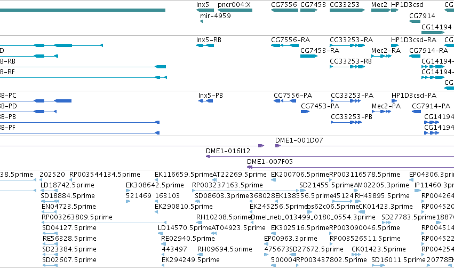The height and width of the screenshot is (268, 454).
Task: Select the CG33253-RB transcript
Action: tap(347, 67)
